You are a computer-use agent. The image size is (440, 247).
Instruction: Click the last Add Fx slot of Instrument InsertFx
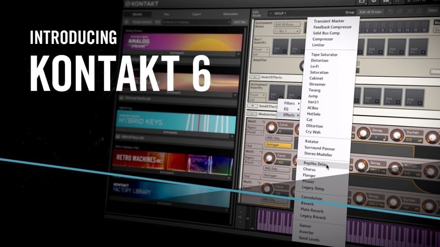click(415, 97)
